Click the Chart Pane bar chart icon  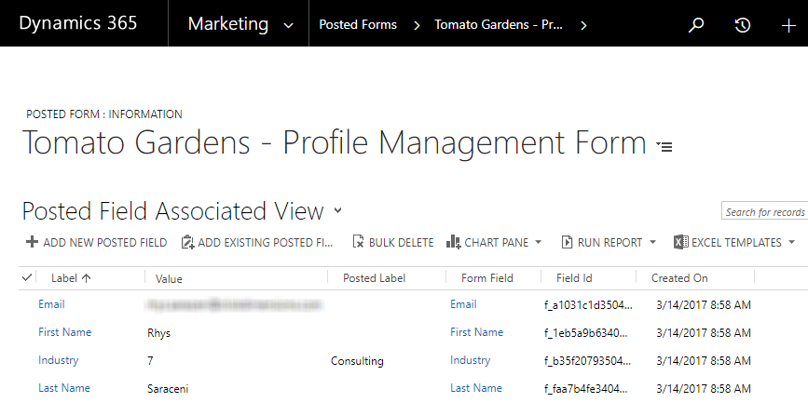pos(454,241)
